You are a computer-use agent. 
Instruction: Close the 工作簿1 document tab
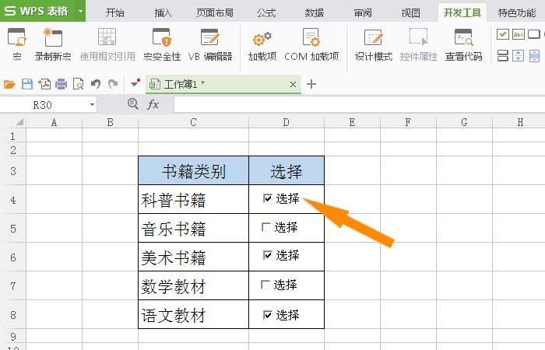click(293, 84)
